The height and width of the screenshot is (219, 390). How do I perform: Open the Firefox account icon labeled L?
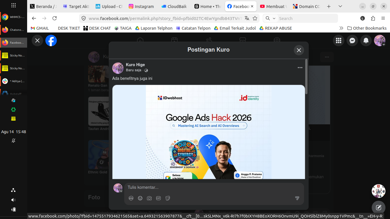click(363, 18)
